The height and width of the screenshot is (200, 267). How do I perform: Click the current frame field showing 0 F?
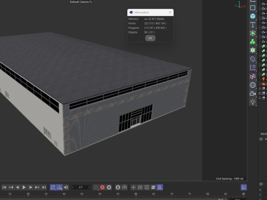coord(81,187)
